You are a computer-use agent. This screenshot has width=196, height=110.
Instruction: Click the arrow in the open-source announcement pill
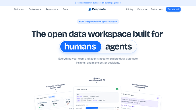pyautogui.click(x=116, y=22)
